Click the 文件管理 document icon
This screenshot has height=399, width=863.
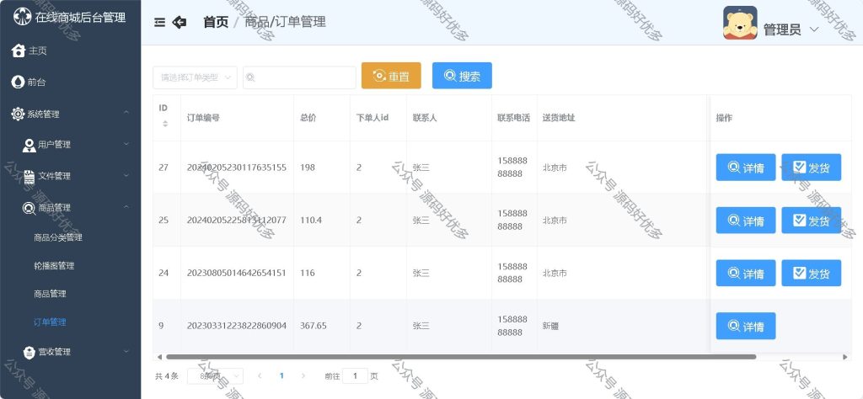tap(29, 177)
